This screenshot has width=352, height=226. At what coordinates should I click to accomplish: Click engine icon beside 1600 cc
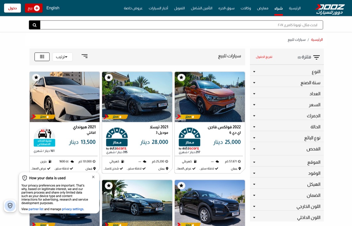point(72,161)
